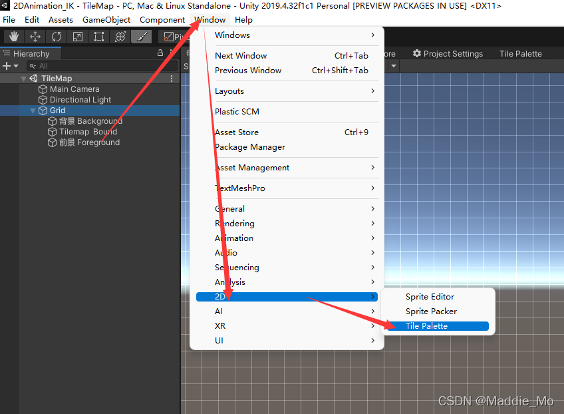The image size is (564, 414).
Task: Click the Hierarchy lock icon
Action: click(160, 53)
